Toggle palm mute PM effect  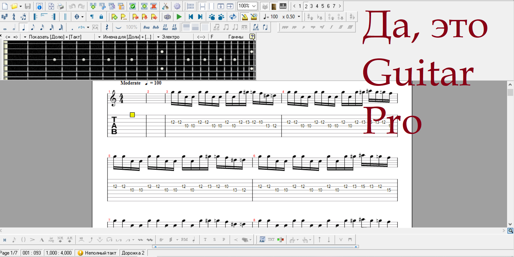coord(184,240)
